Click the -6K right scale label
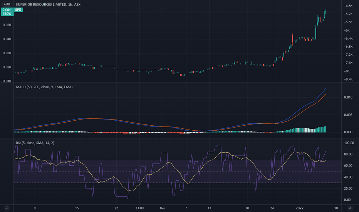The width and height of the screenshot is (359, 212). [x=347, y=30]
